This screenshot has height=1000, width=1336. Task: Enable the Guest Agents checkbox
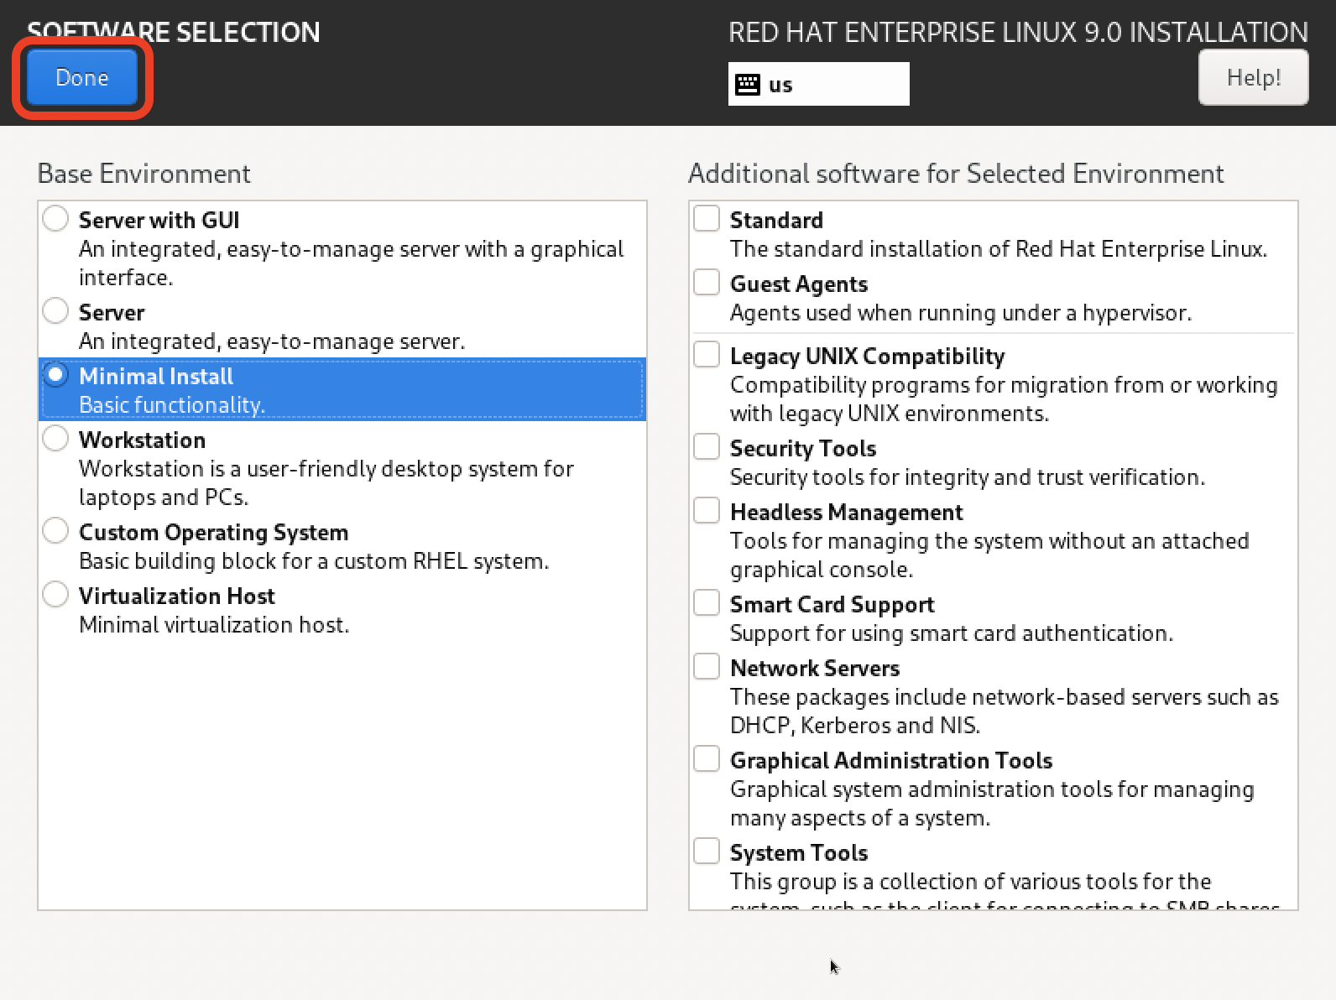[707, 283]
